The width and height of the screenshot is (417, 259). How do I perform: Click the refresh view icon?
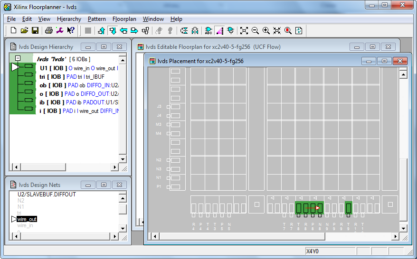299,30
